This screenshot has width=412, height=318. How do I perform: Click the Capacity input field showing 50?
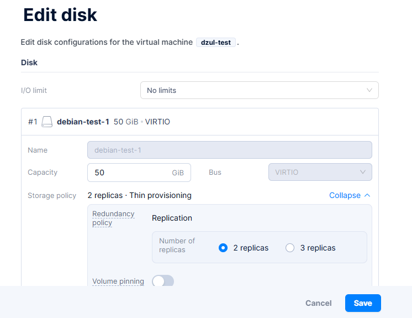[x=130, y=173]
